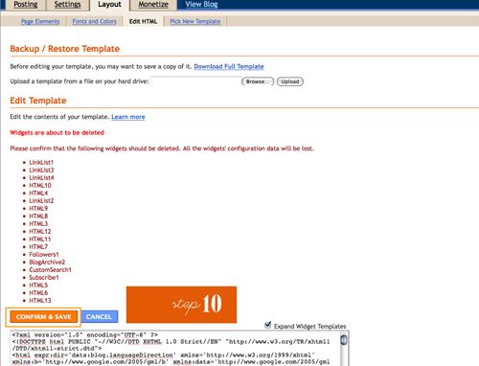Click the Upload button
Viewport: 479px width, 366px height.
click(290, 81)
